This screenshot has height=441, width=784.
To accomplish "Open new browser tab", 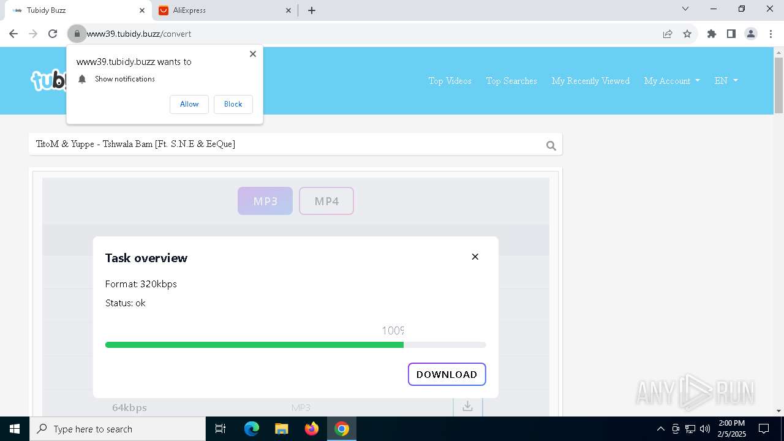I will tap(312, 10).
